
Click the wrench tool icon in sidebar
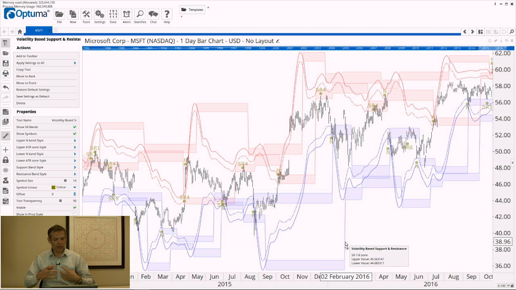(x=6, y=136)
